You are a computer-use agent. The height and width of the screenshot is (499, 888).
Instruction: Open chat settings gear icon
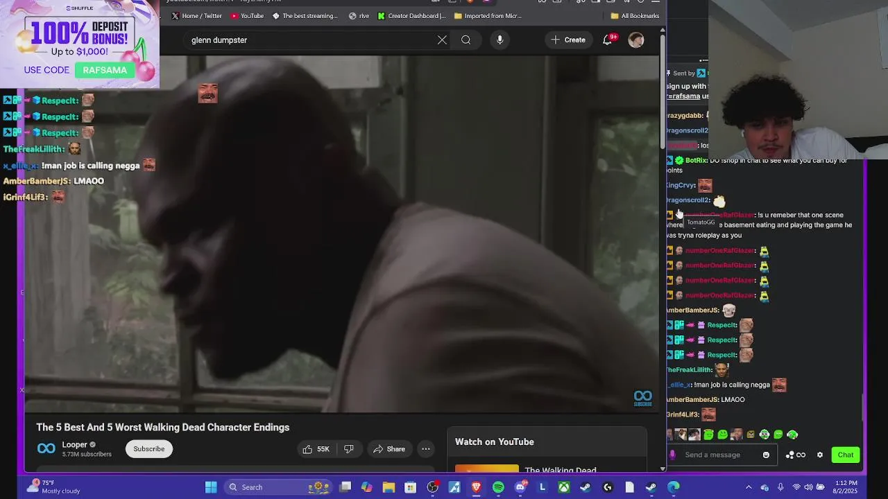(x=820, y=455)
